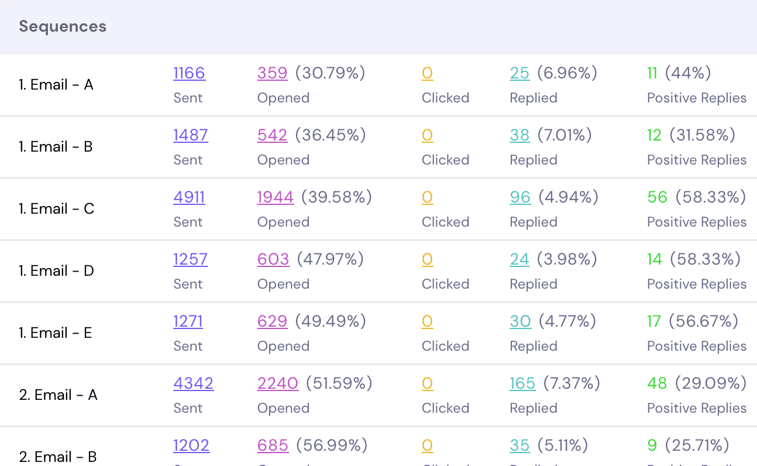757x466 pixels.
Task: View 2240 Opened for sequence 2 Email A
Action: point(277,383)
